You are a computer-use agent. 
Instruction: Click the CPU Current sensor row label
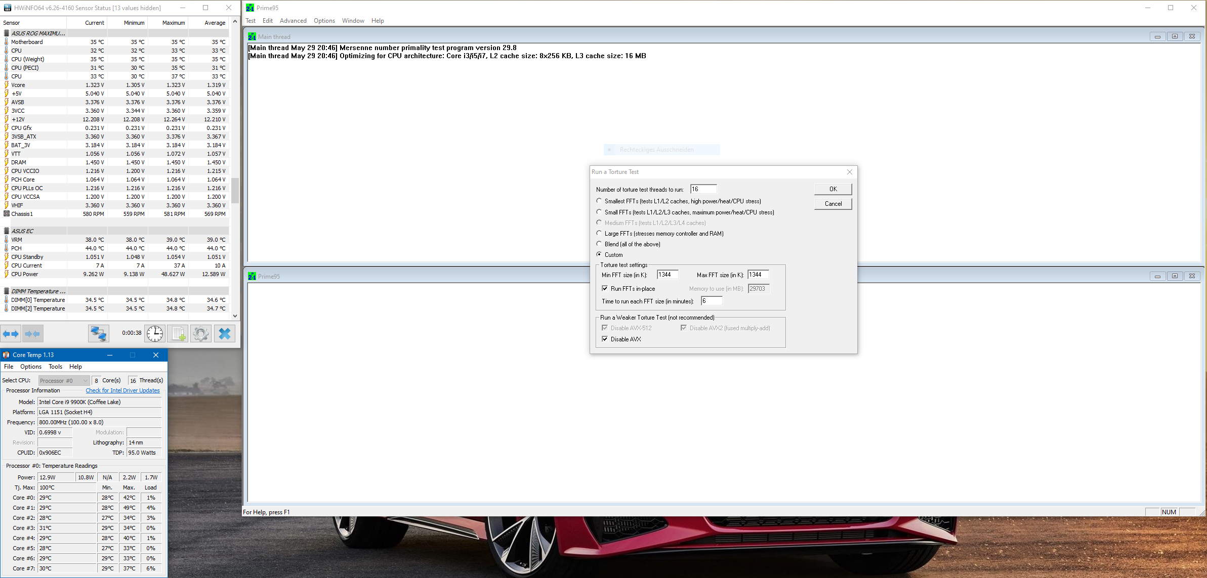(x=26, y=265)
